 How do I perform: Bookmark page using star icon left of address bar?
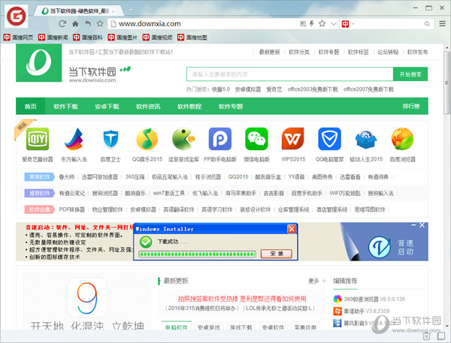coord(100,23)
